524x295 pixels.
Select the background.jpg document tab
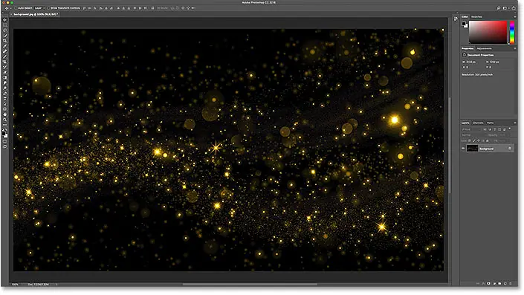point(36,14)
